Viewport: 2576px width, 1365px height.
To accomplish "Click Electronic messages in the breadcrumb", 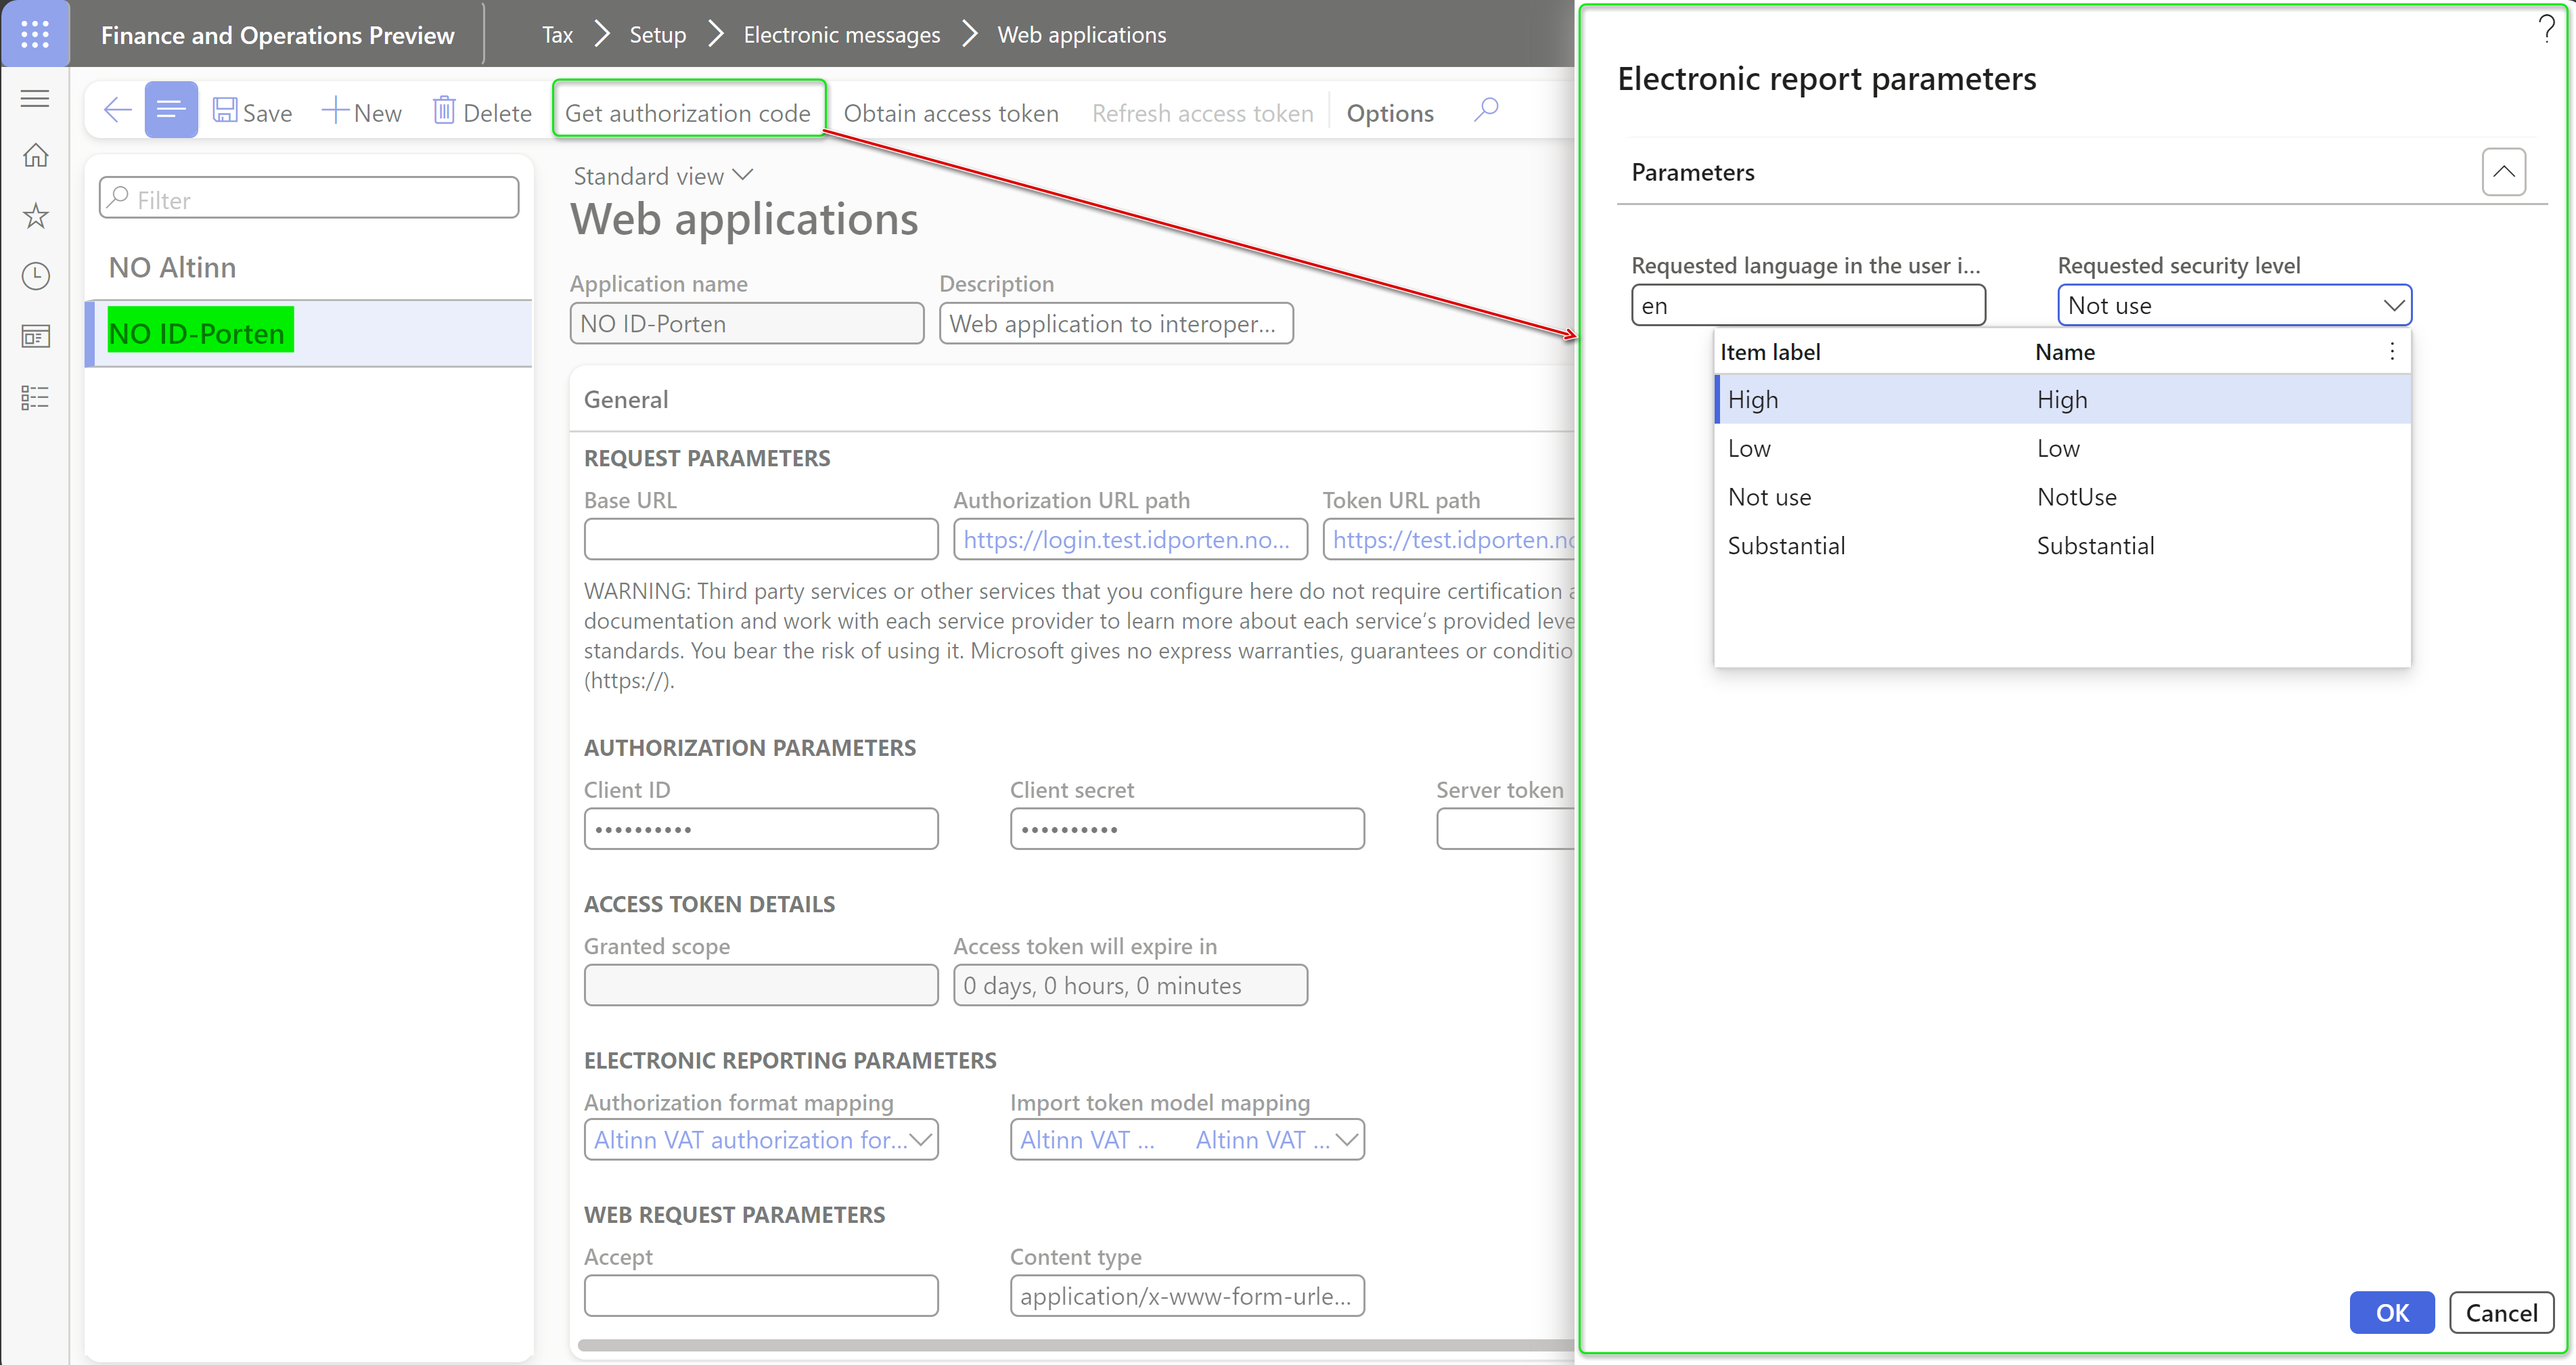I will (841, 35).
